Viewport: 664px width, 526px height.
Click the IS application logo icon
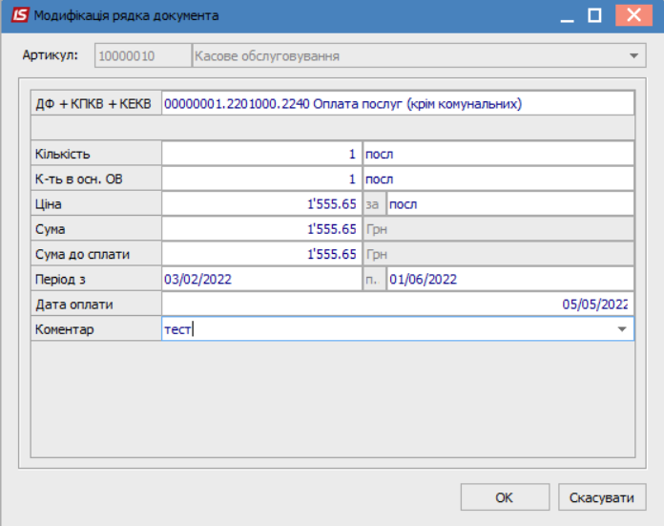point(19,15)
